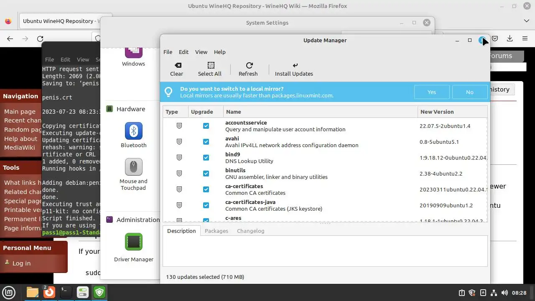The width and height of the screenshot is (535, 301).
Task: Select the Description tab
Action: tap(181, 231)
